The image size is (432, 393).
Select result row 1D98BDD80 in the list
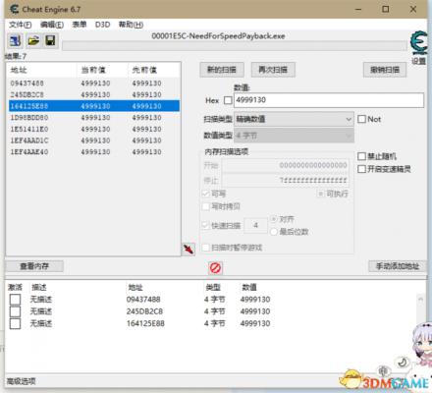[x=93, y=118]
